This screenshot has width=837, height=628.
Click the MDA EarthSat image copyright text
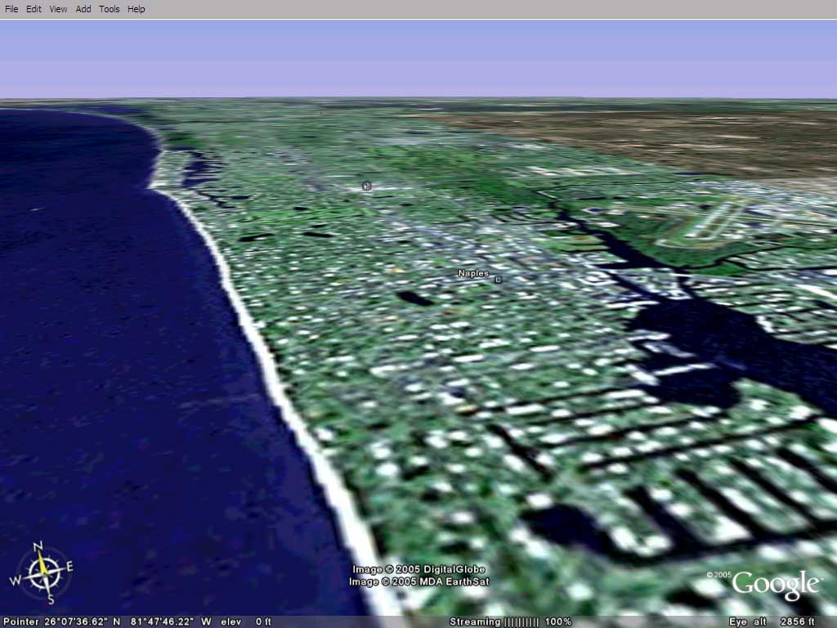(x=419, y=581)
